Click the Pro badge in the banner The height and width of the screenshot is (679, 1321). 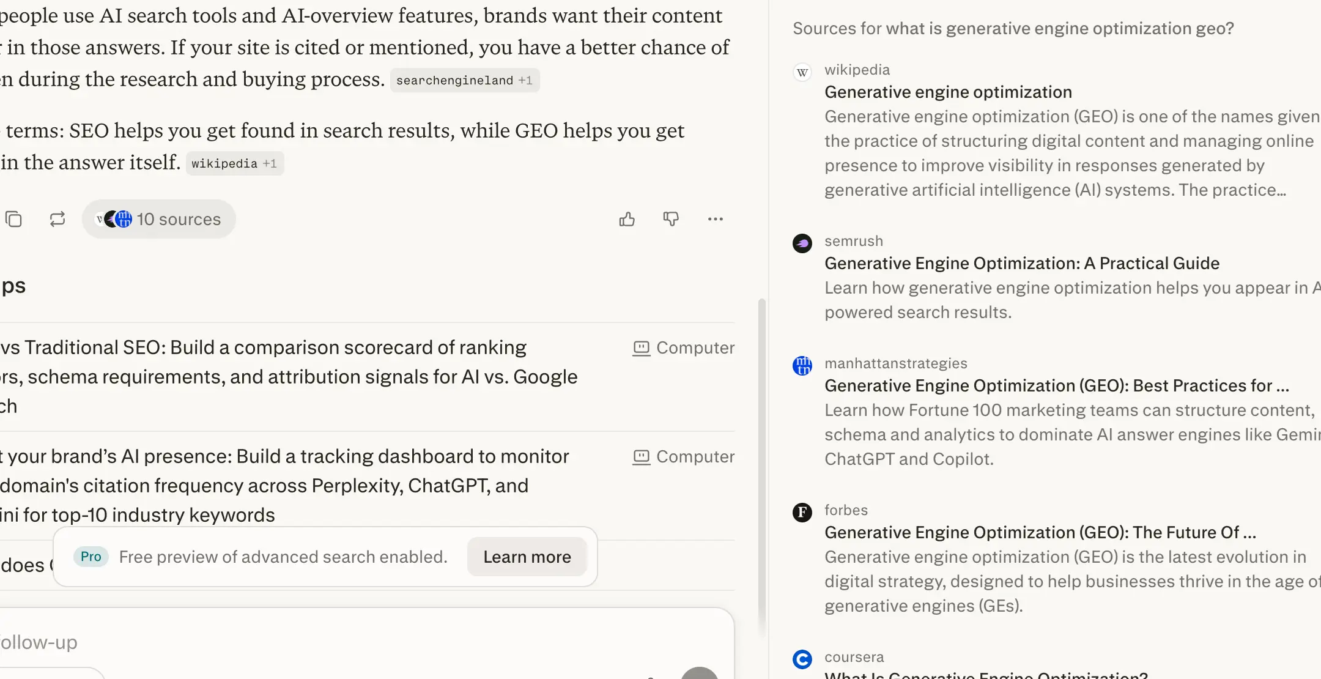click(x=91, y=557)
